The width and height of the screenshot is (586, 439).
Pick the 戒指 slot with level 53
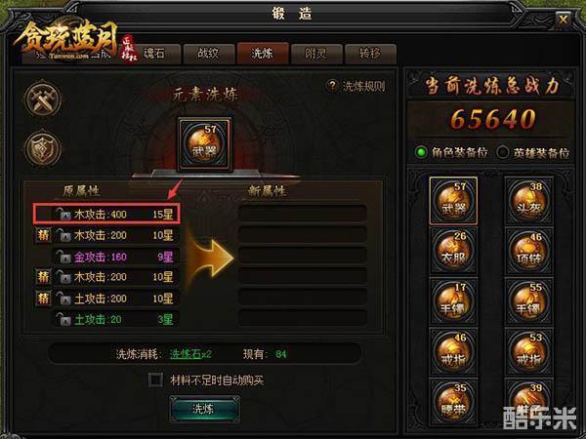[x=528, y=351]
